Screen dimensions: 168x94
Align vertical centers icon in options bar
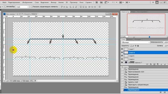pyautogui.click(x=64, y=7)
